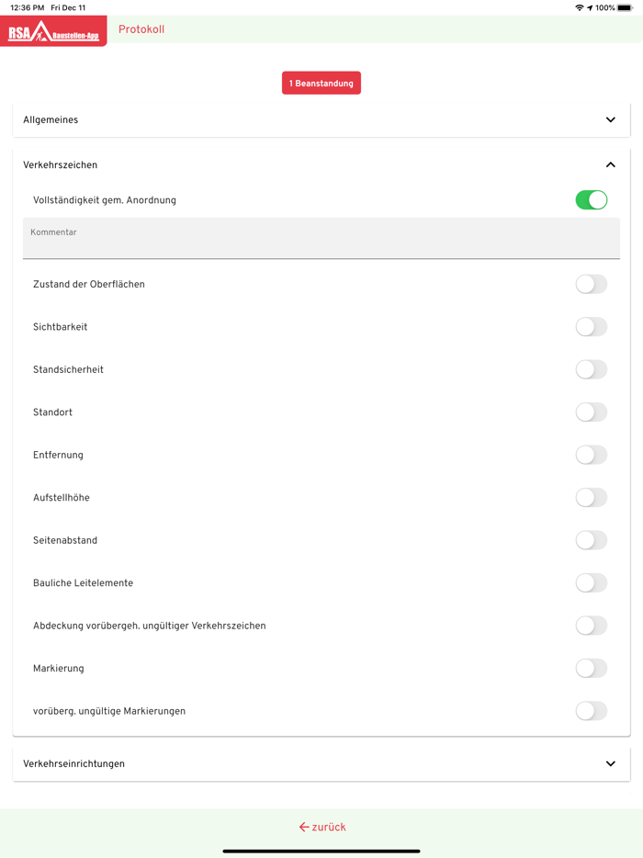Viewport: 643px width, 858px height.
Task: Expand the Allgemeines section chevron
Action: (611, 120)
